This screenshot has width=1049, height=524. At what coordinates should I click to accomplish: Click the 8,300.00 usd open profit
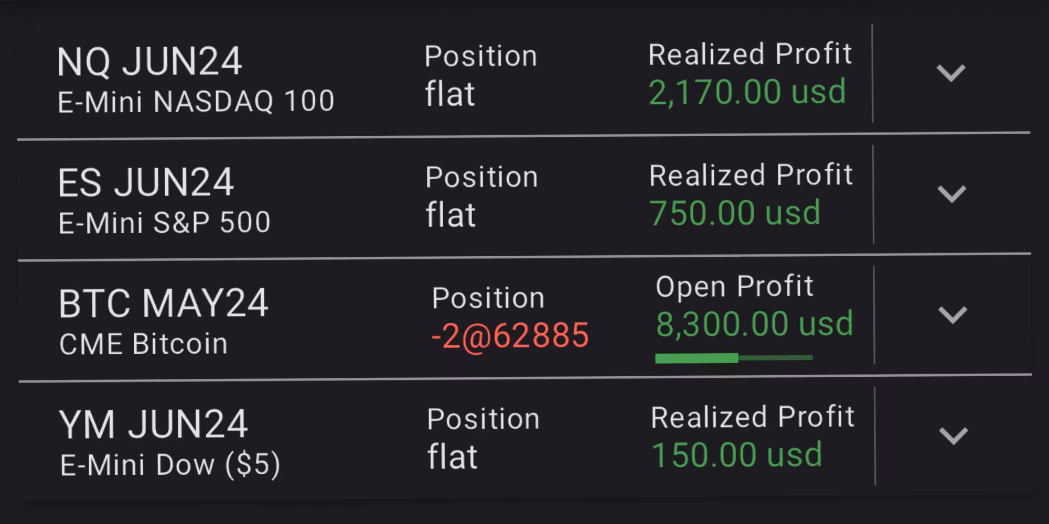click(x=754, y=324)
